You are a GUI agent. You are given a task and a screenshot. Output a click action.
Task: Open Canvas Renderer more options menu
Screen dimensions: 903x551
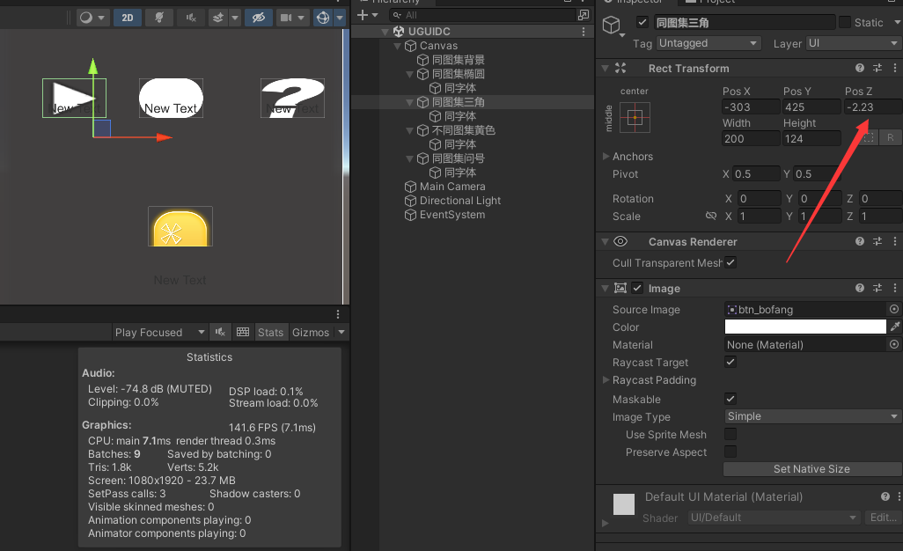(895, 241)
